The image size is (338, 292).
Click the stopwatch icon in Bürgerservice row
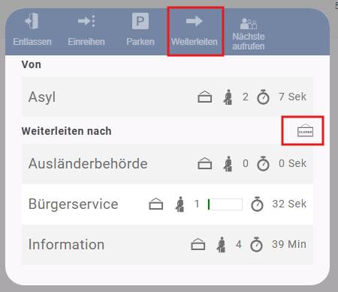tap(257, 204)
